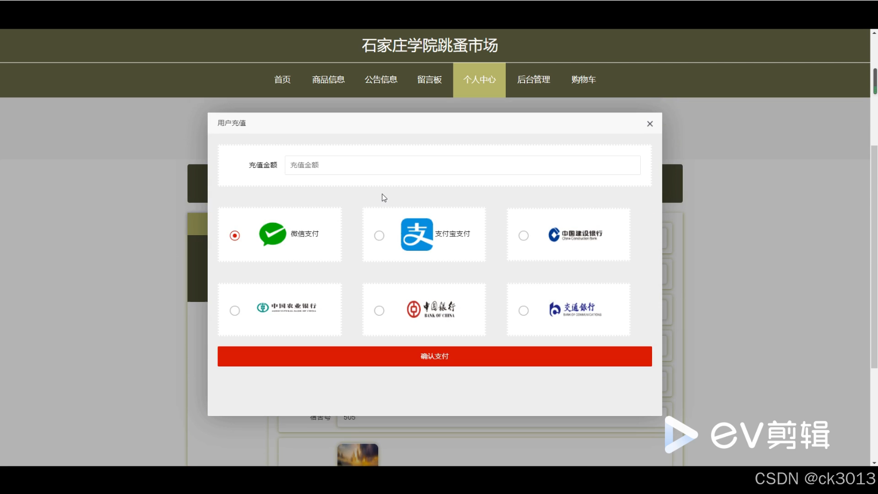The height and width of the screenshot is (494, 878).
Task: Click the China Construction Bank logo
Action: tap(575, 235)
